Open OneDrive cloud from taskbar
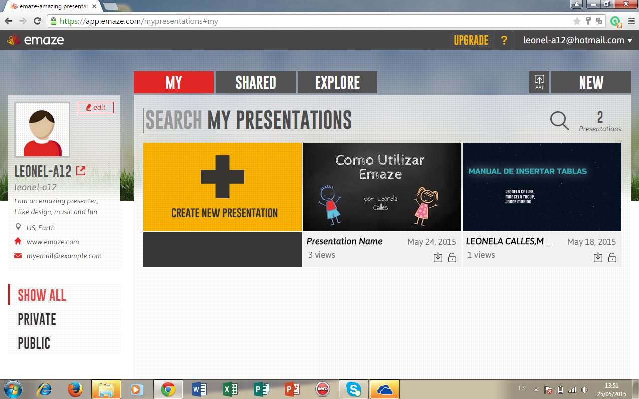 (384, 389)
